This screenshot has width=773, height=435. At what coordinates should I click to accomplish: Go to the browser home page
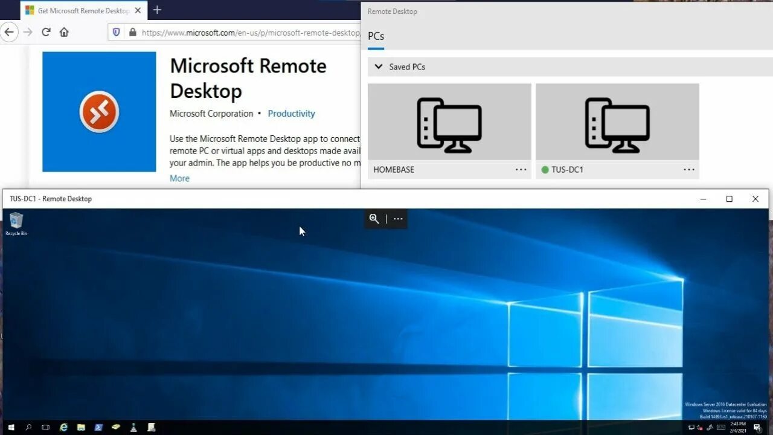(64, 32)
